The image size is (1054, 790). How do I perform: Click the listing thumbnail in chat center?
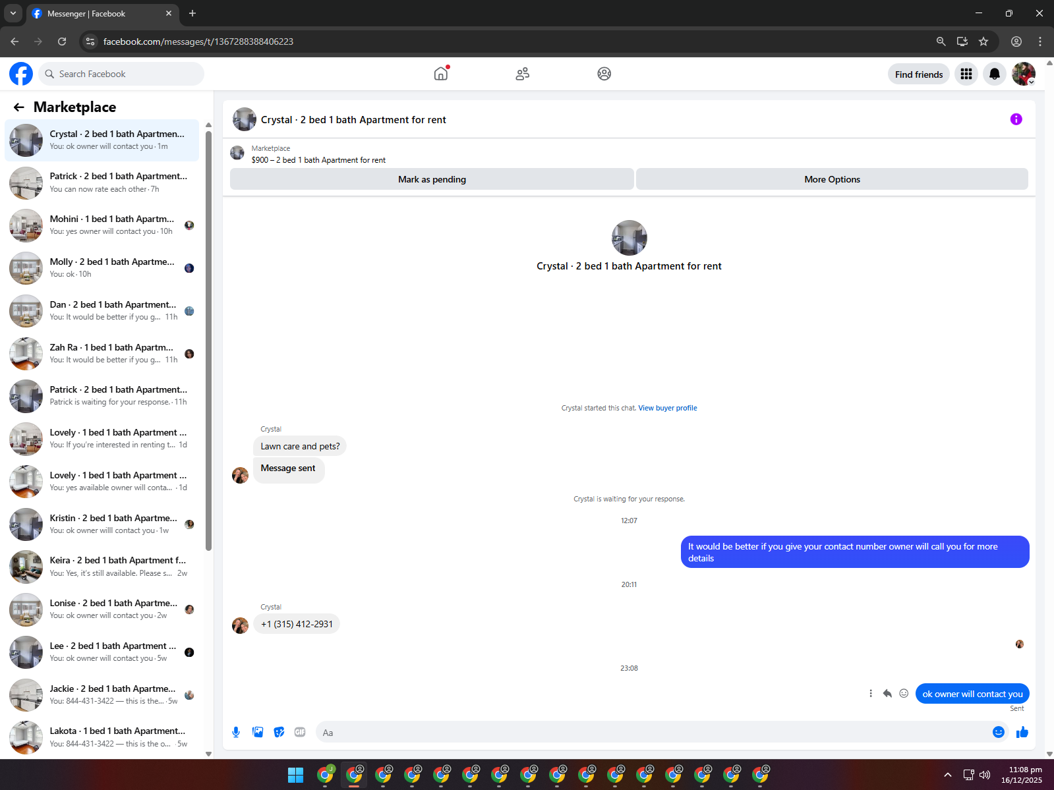click(x=629, y=238)
